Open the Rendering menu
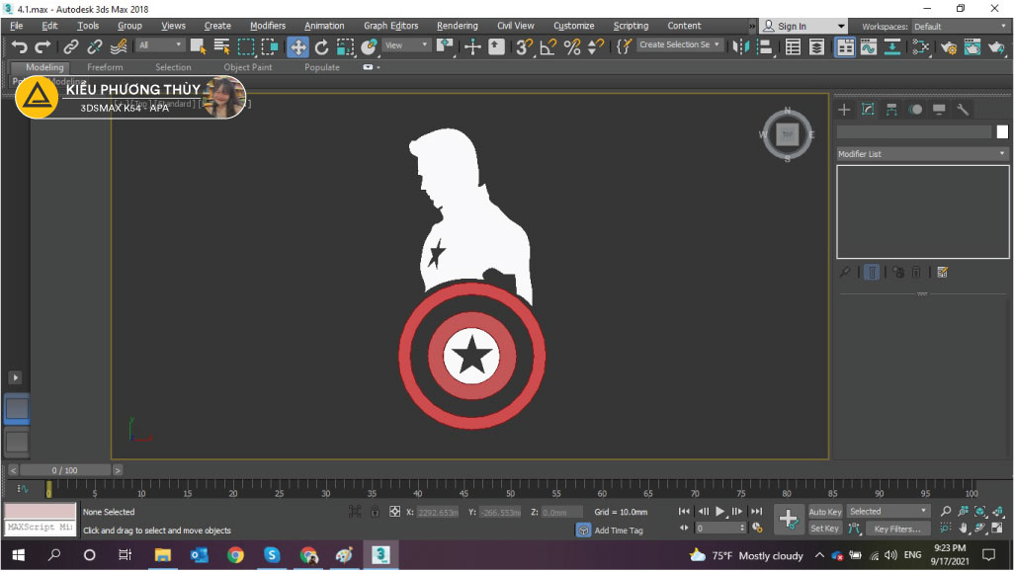Viewport: 1014px width, 572px height. 457,26
